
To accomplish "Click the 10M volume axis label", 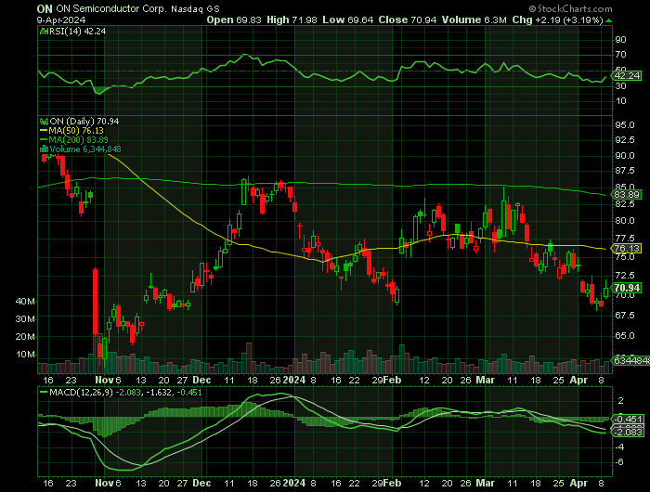I will pyautogui.click(x=25, y=355).
